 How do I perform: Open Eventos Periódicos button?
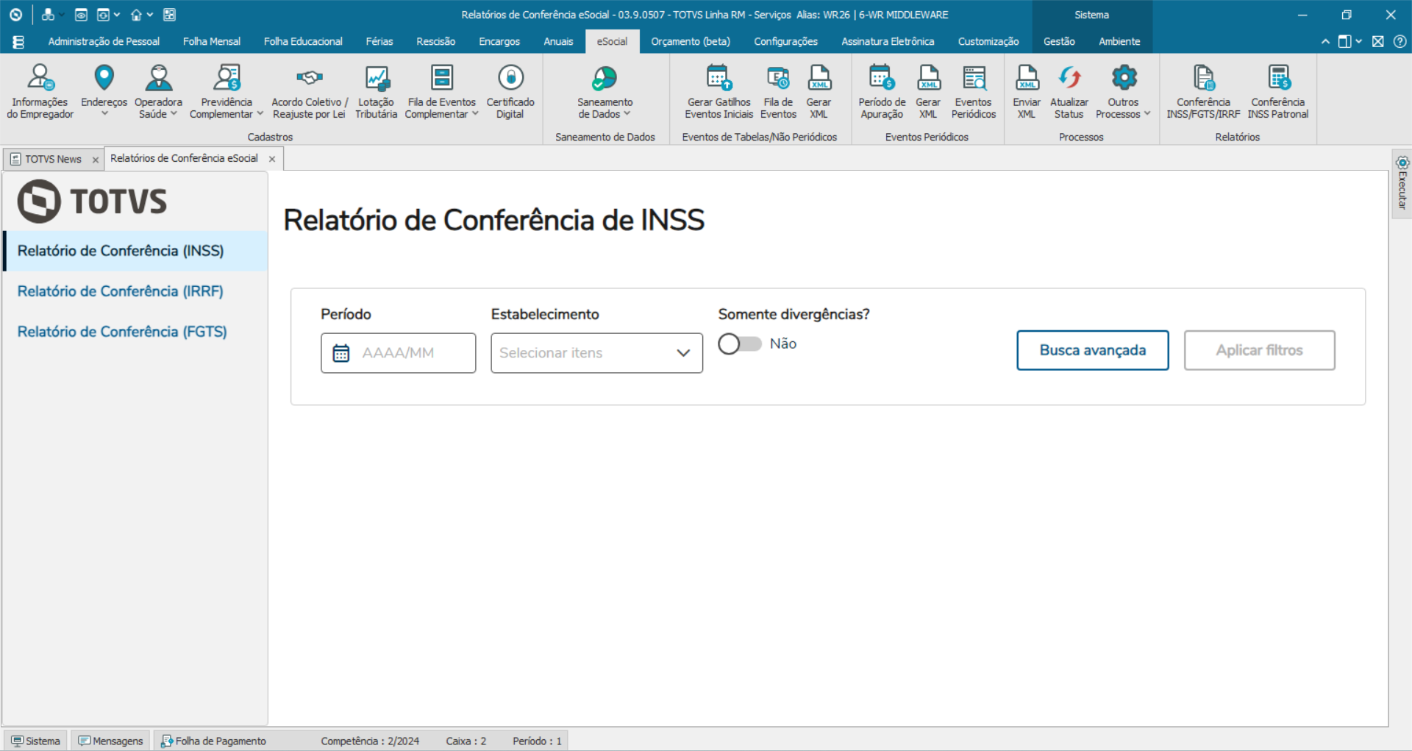click(x=974, y=91)
